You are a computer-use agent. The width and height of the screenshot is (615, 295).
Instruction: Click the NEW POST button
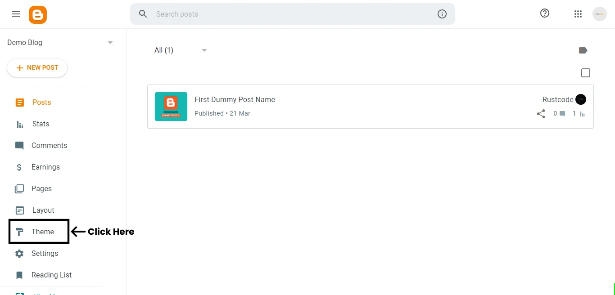point(37,67)
